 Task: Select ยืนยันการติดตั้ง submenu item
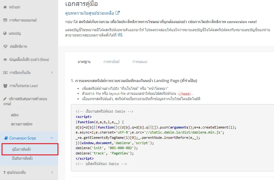tap(22, 158)
